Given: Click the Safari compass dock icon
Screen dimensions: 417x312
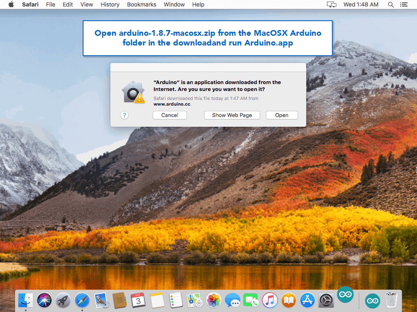Looking at the screenshot, I should [82, 300].
